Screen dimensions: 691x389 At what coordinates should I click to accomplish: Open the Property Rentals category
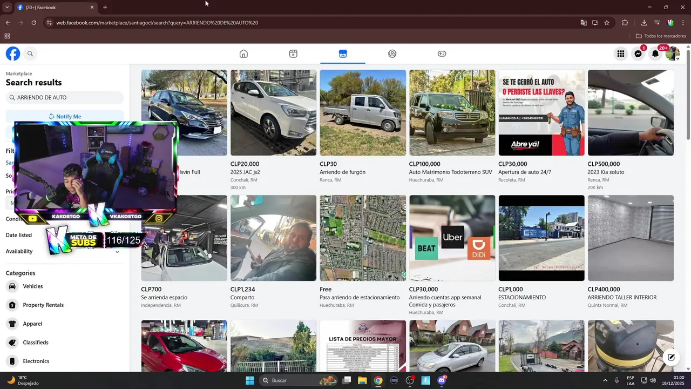click(x=65, y=305)
